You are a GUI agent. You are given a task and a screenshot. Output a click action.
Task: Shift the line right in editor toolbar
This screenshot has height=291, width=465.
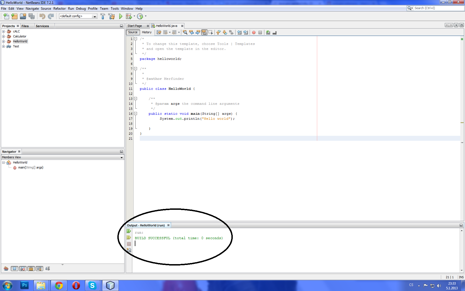click(x=246, y=32)
